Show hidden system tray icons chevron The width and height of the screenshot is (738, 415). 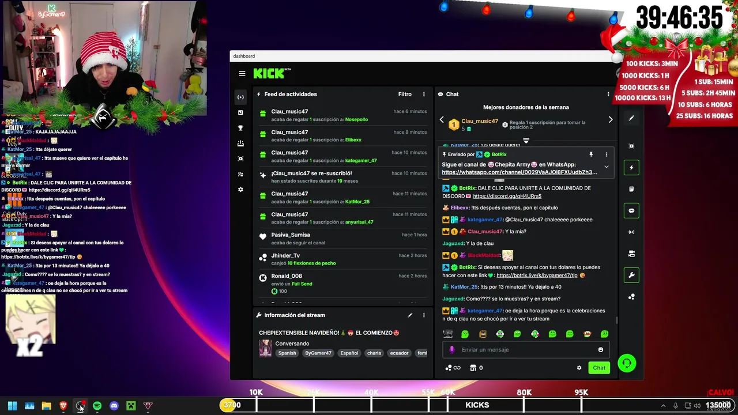pyautogui.click(x=663, y=406)
